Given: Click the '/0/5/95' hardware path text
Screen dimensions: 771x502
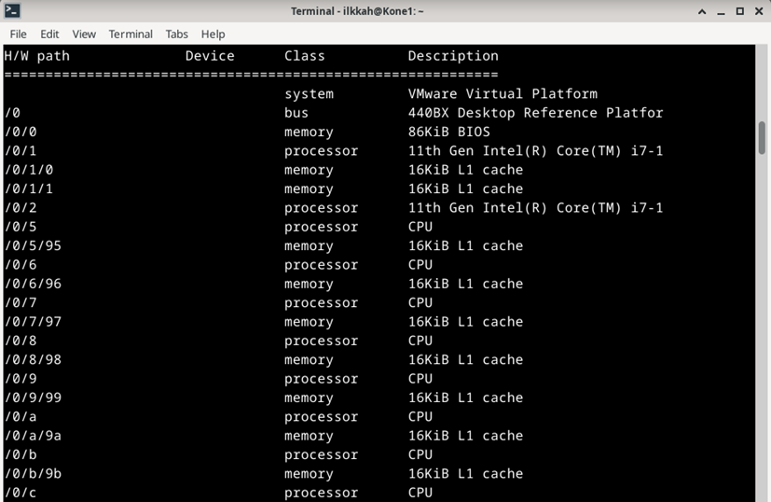Looking at the screenshot, I should (33, 245).
